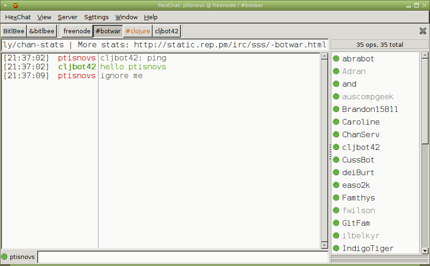Click green op icon next to Caroline

(336, 121)
